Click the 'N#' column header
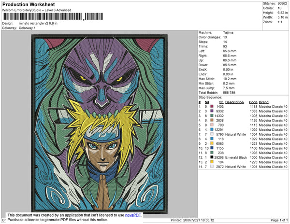This screenshot has height=224, width=290. [207, 102]
